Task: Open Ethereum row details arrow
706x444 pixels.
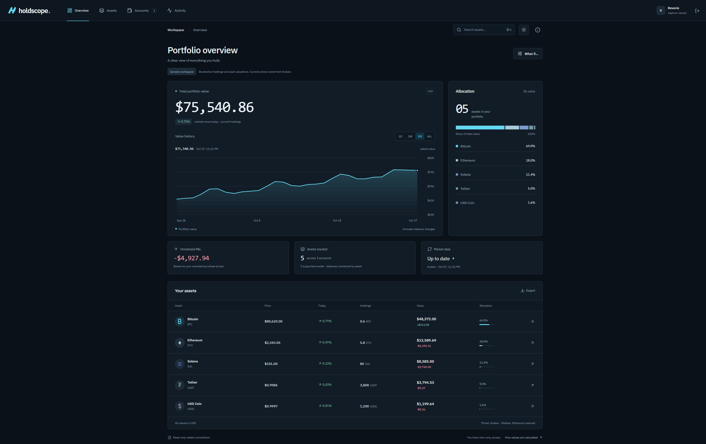Action: point(532,343)
